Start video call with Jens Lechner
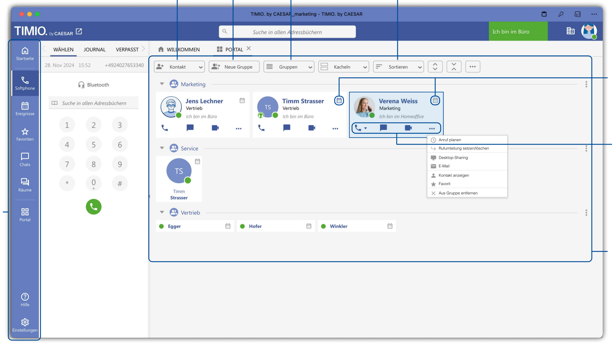 click(x=215, y=128)
